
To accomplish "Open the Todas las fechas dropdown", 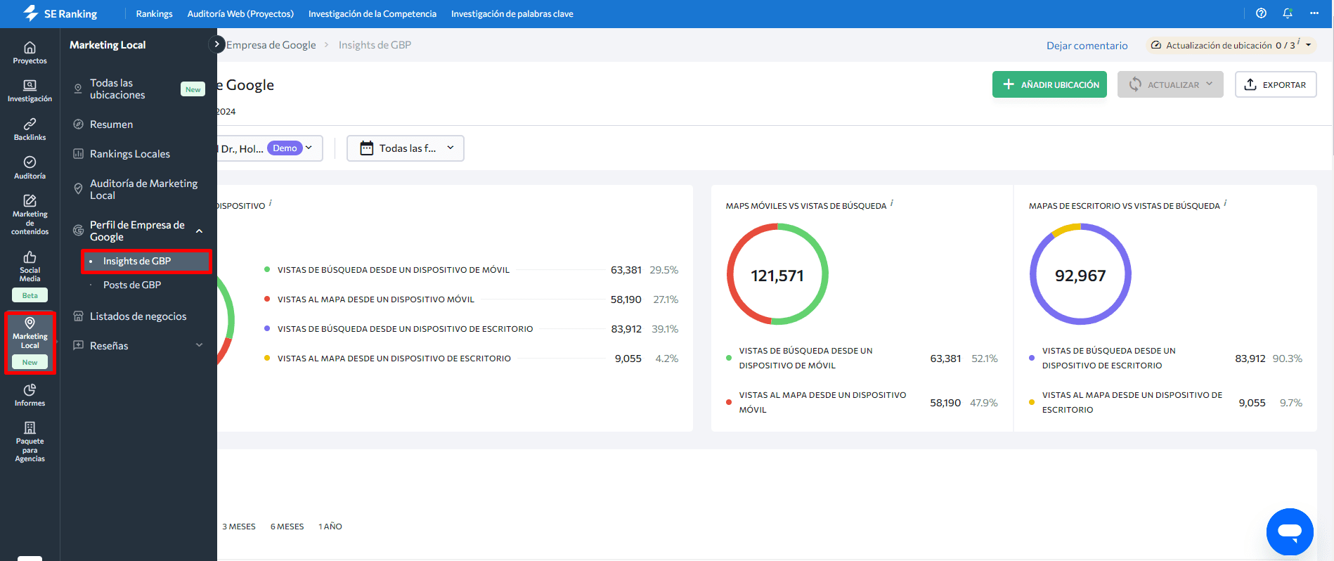I will [406, 148].
